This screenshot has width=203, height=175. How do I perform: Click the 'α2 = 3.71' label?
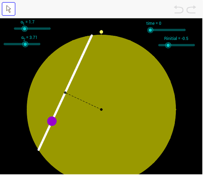point(29,38)
